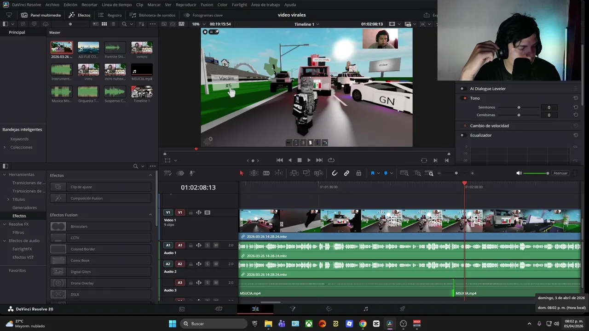Open the Fusion menu
Screen dimensions: 589x331
pyautogui.click(x=207, y=5)
